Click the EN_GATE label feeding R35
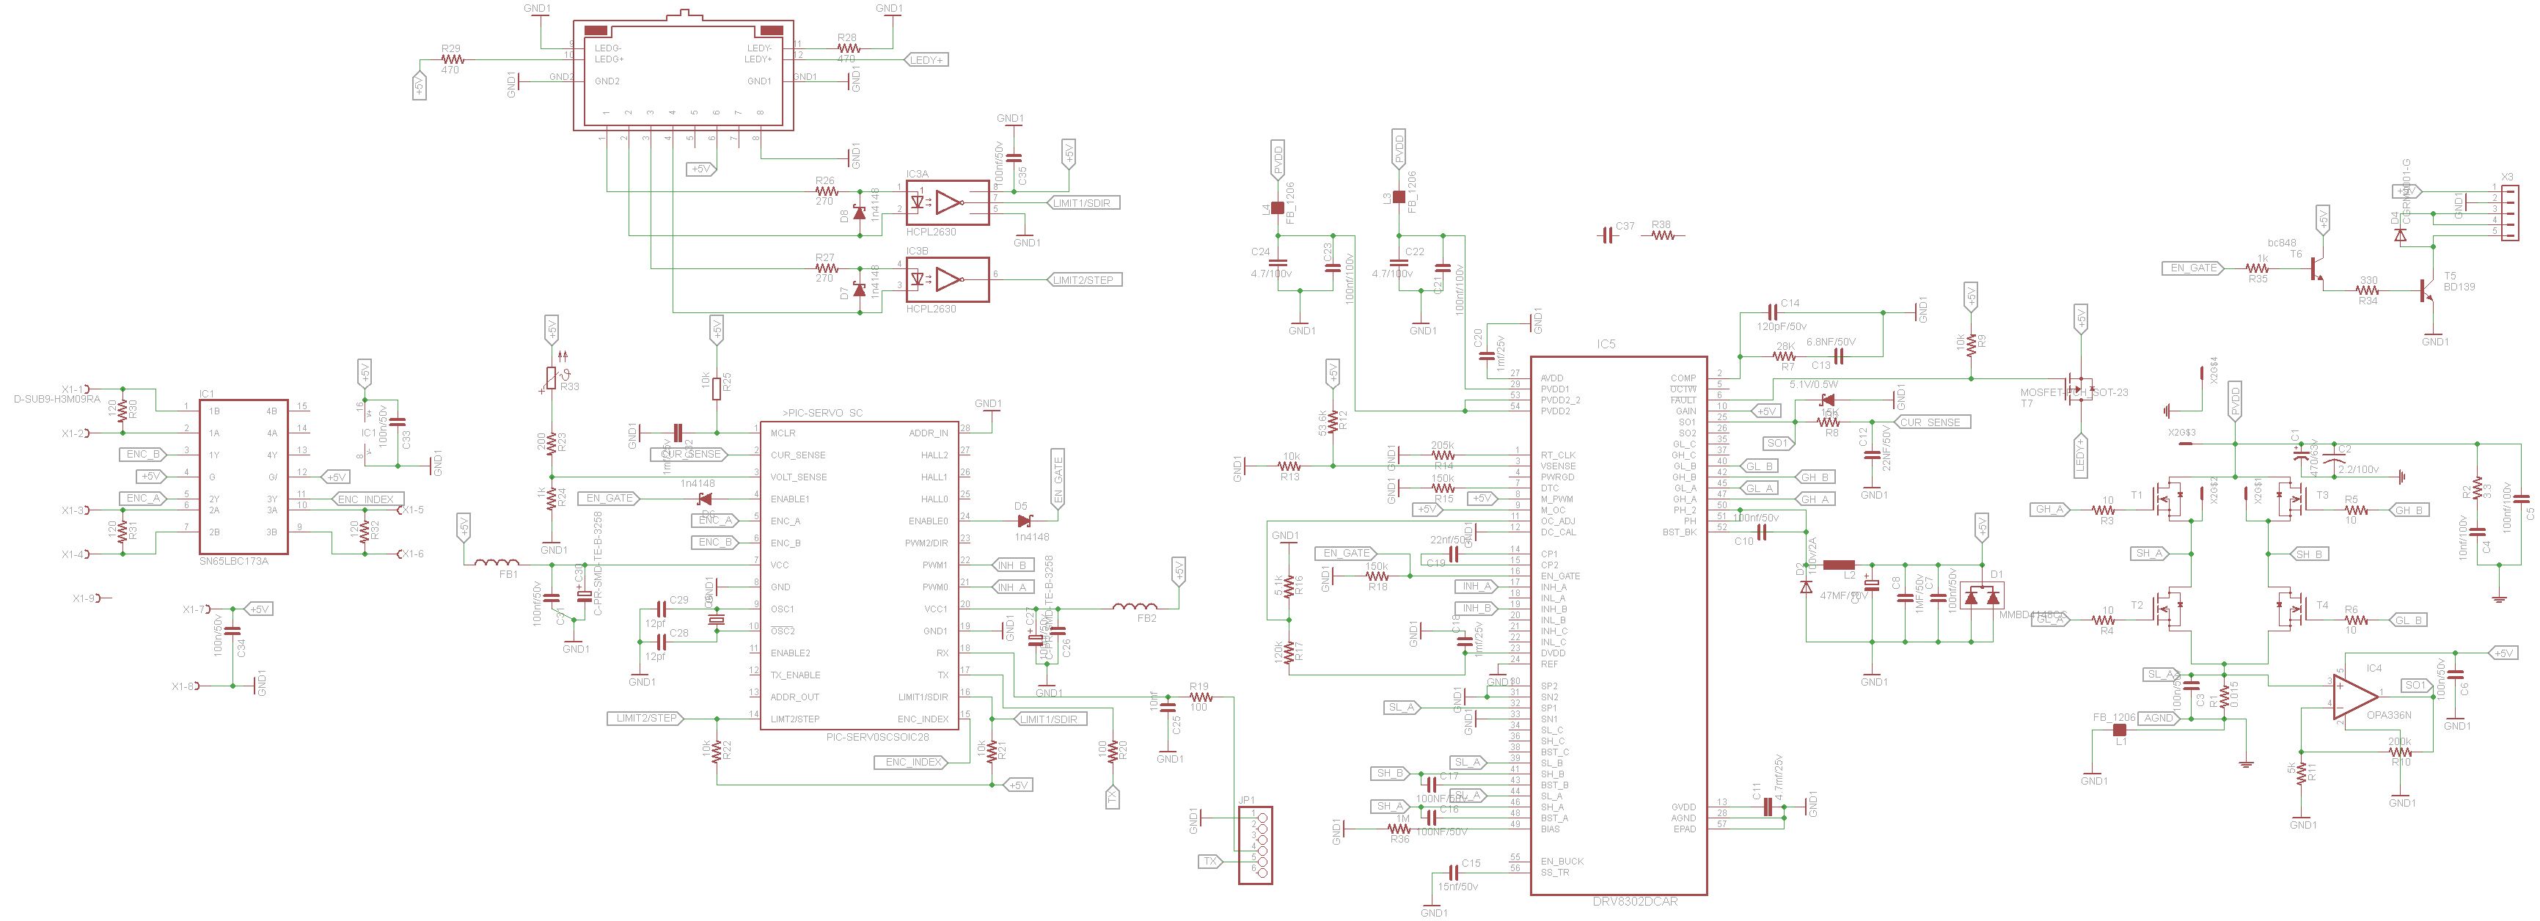 point(2193,268)
